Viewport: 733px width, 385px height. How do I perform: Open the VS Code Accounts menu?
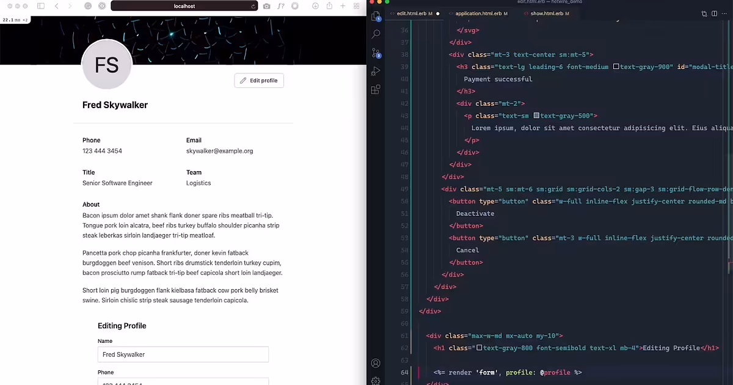(x=376, y=364)
